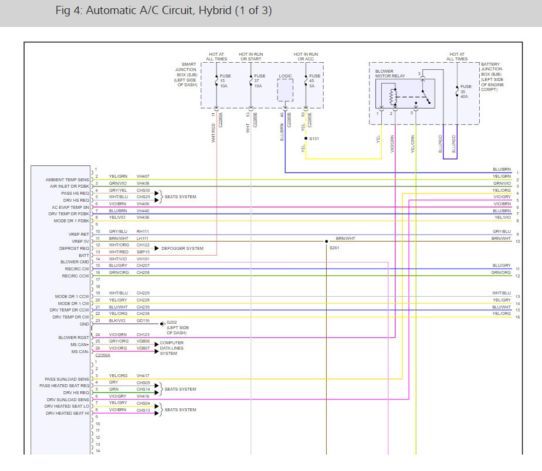
Task: Click circuit code VH438
Action: (143, 184)
